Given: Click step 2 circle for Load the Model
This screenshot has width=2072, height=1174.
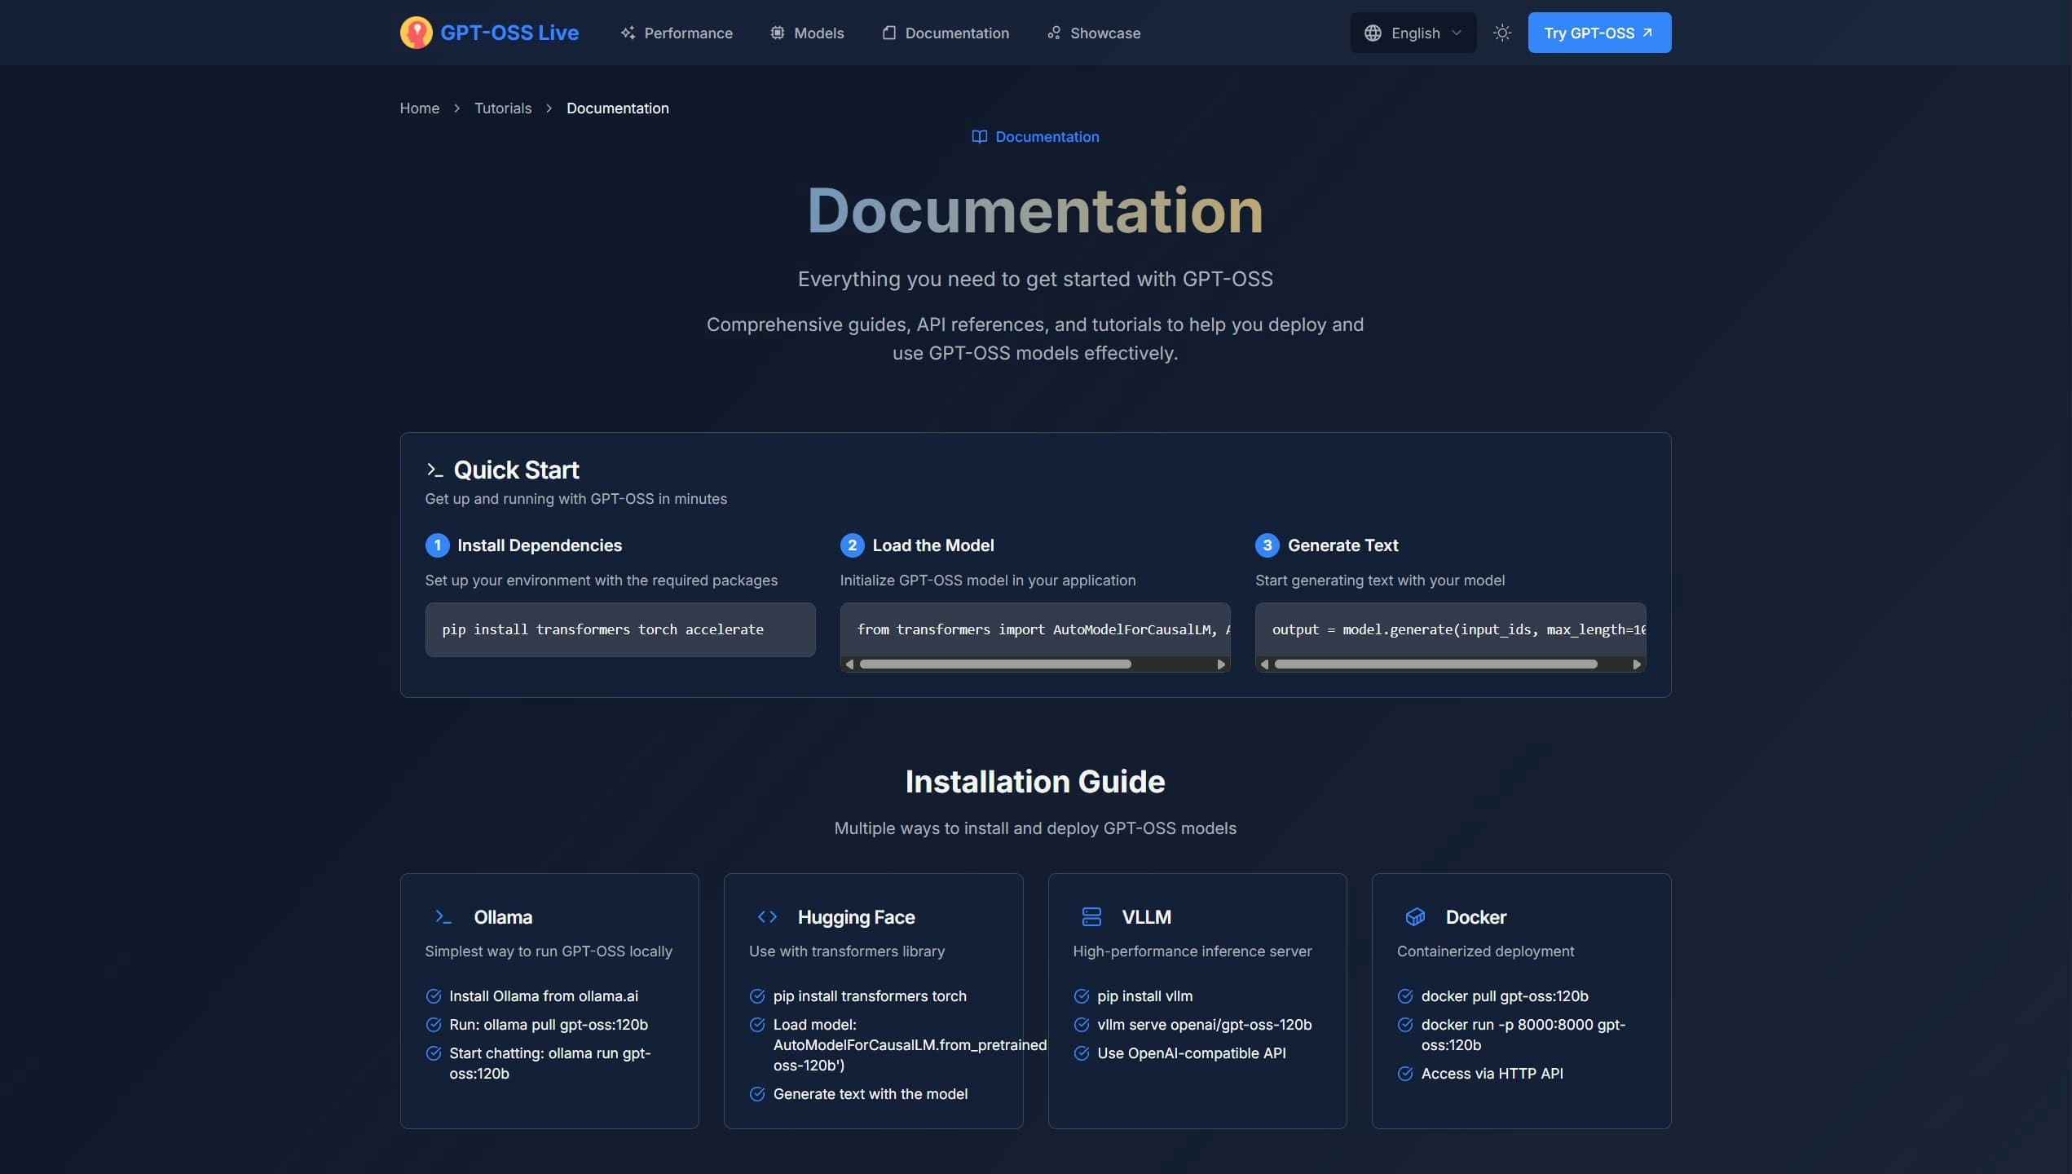Looking at the screenshot, I should coord(852,545).
